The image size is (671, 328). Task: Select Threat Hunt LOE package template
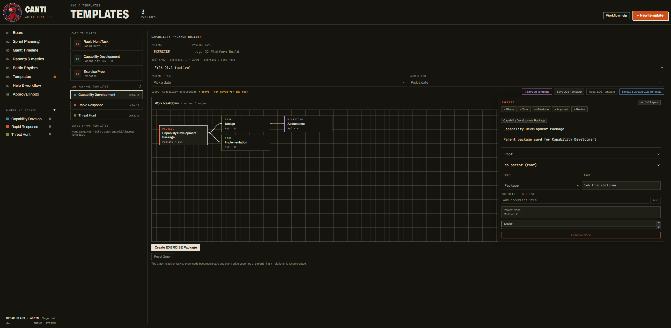[107, 115]
